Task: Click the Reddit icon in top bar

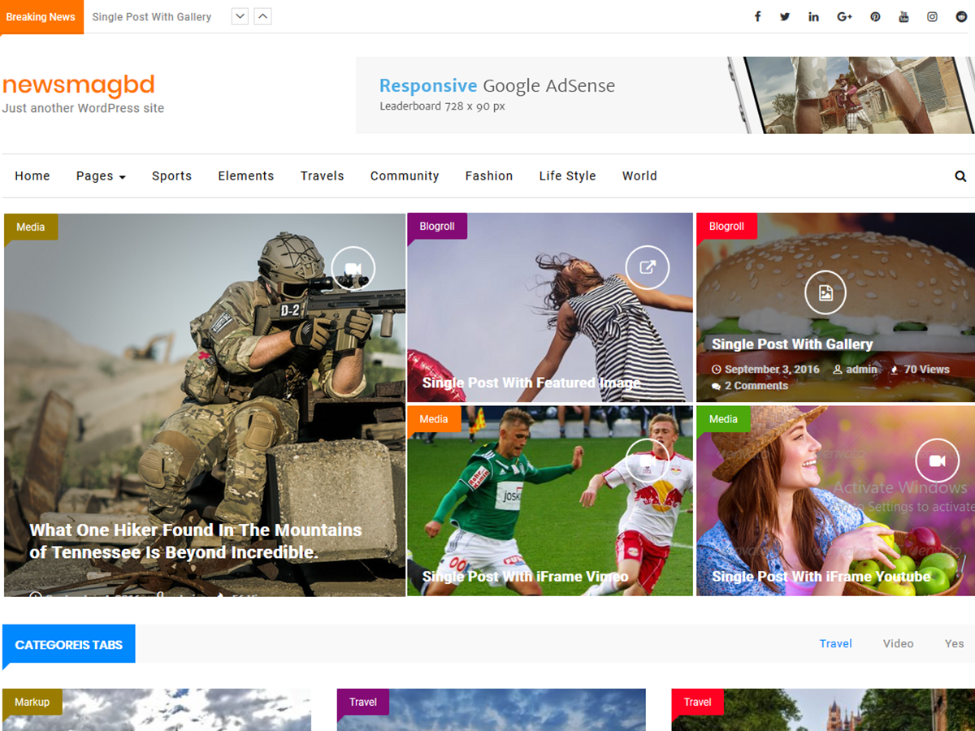Action: (x=962, y=17)
